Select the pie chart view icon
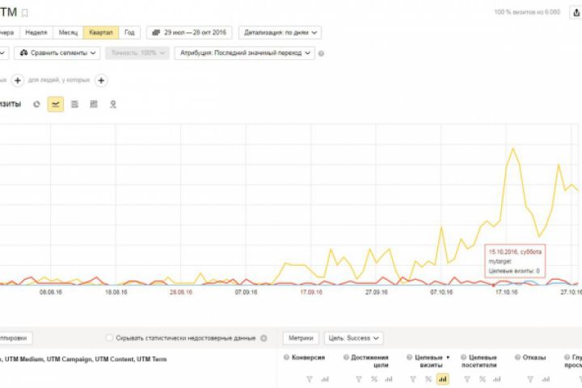The height and width of the screenshot is (388, 582). click(37, 104)
